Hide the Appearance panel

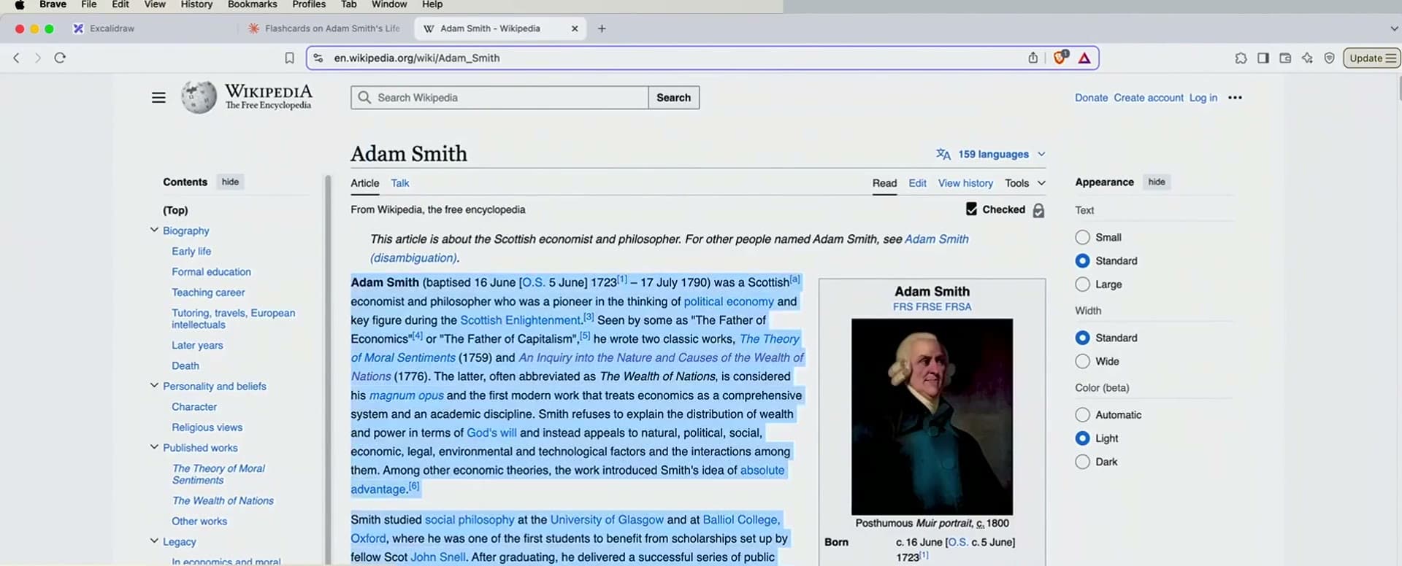[x=1157, y=182]
